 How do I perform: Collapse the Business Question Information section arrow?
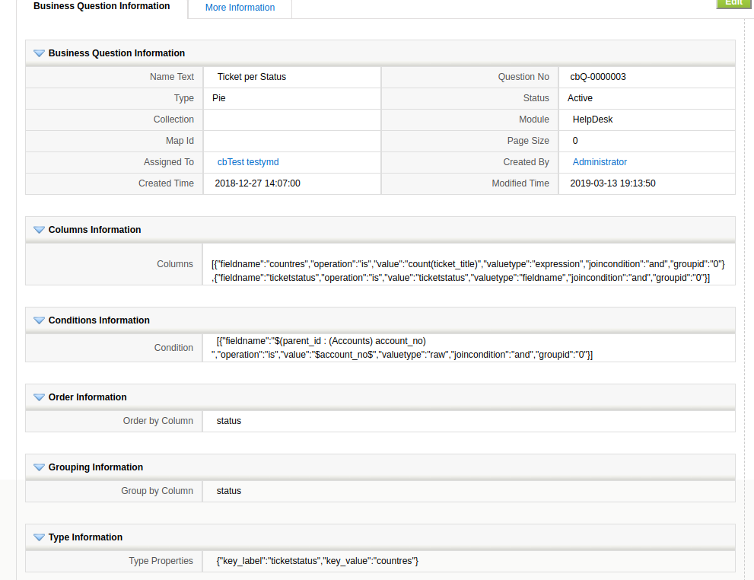tap(39, 53)
